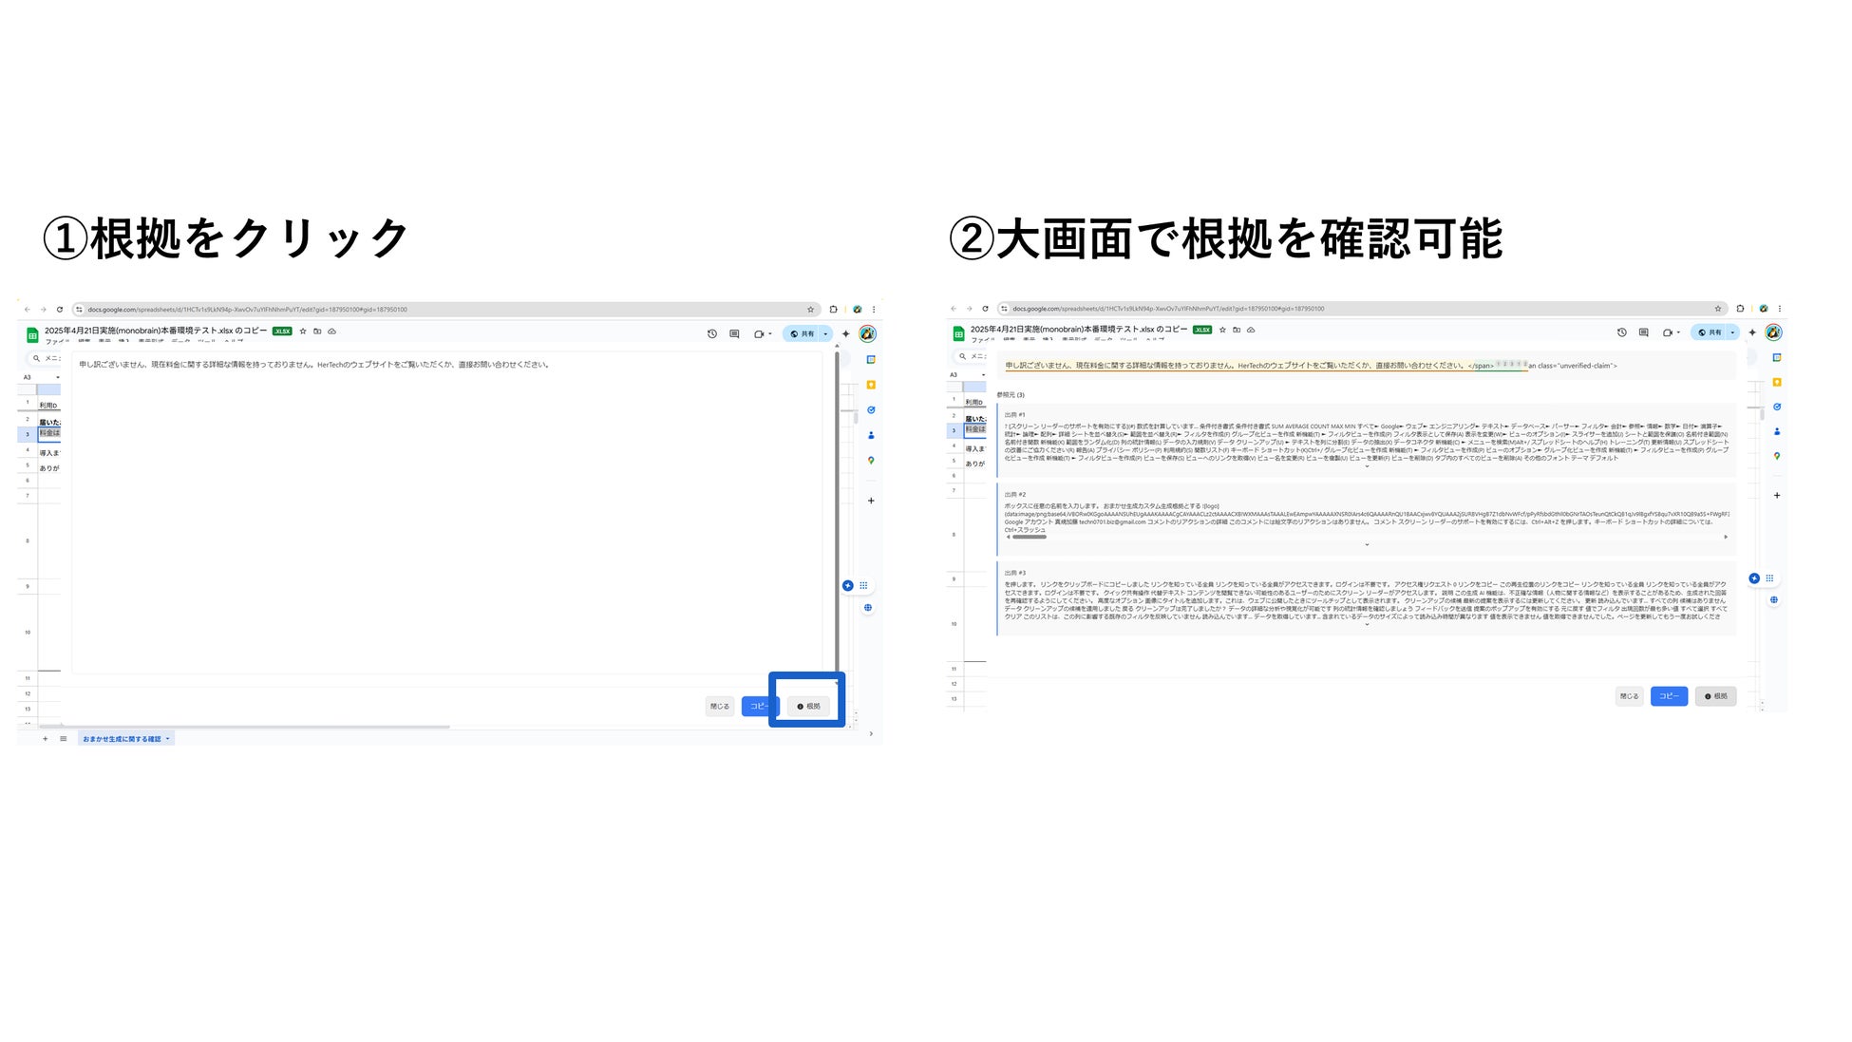Open version history icon in the left screenshot
The width and height of the screenshot is (1852, 1042).
(x=711, y=334)
